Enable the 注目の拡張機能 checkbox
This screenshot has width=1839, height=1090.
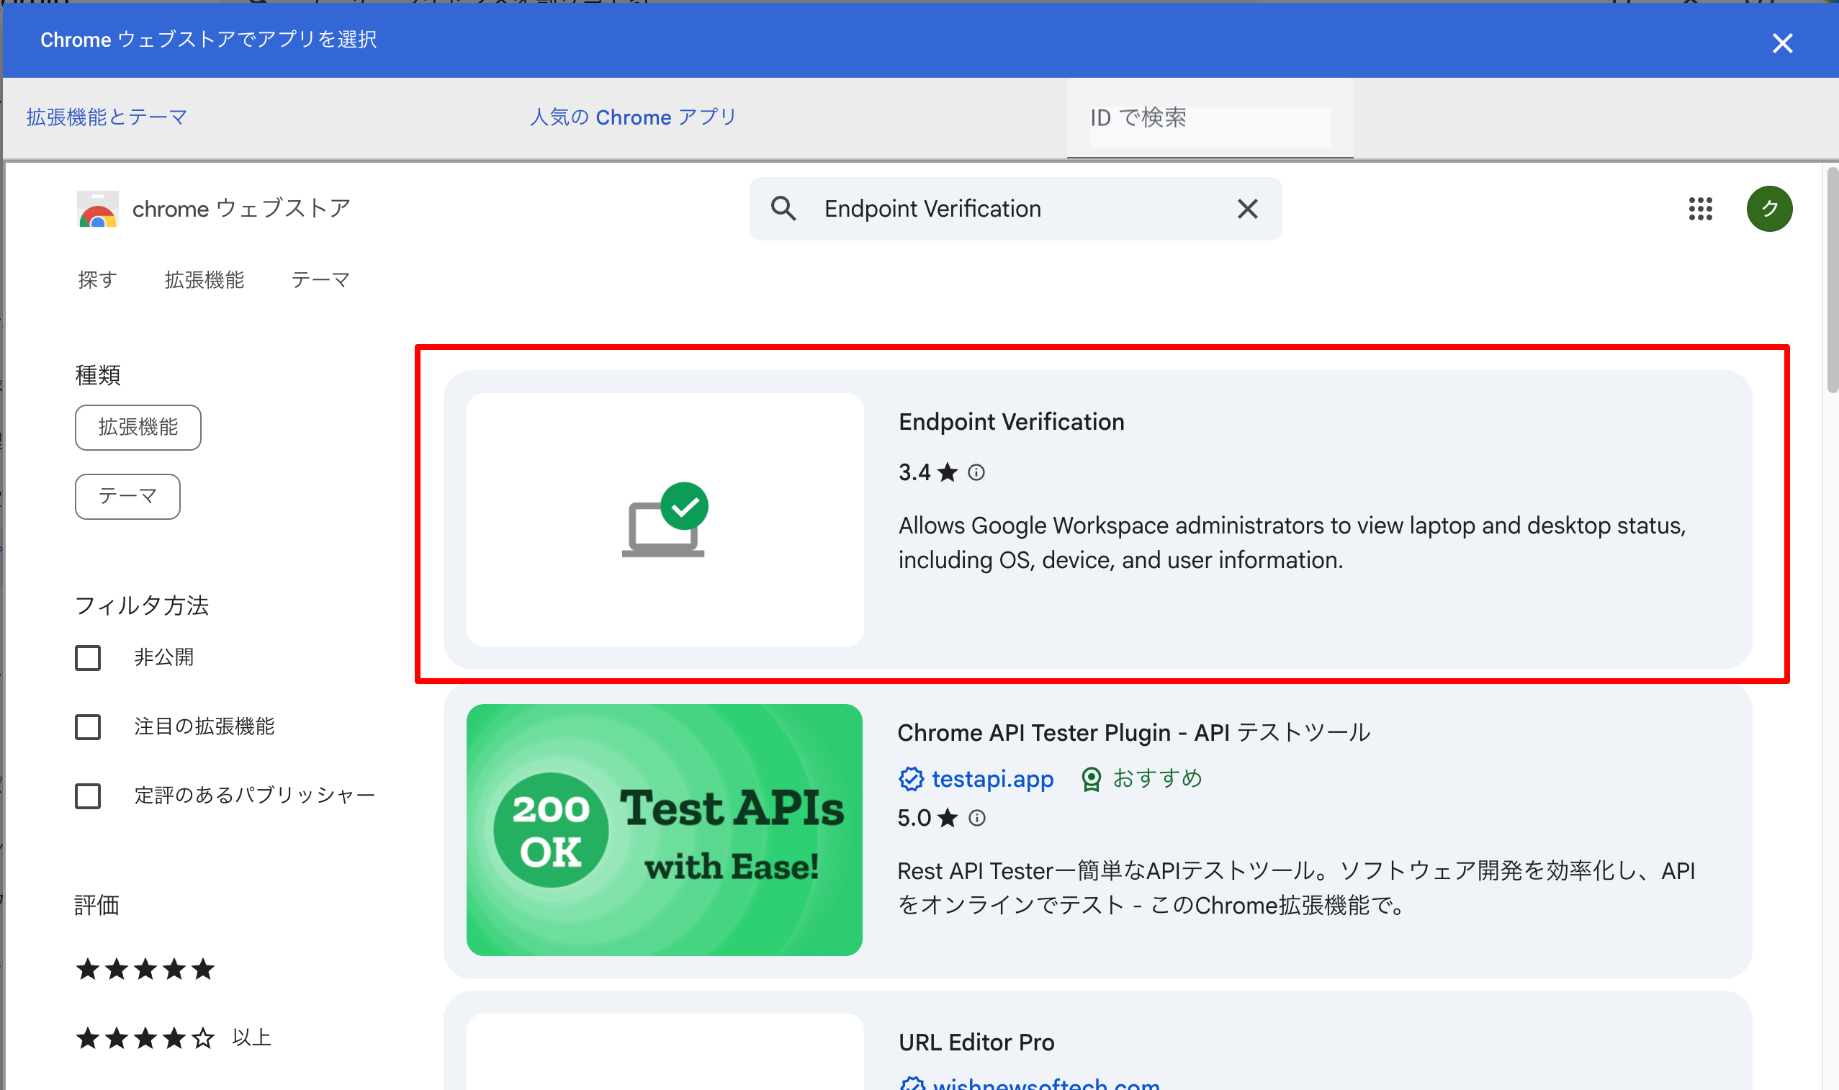(x=88, y=727)
